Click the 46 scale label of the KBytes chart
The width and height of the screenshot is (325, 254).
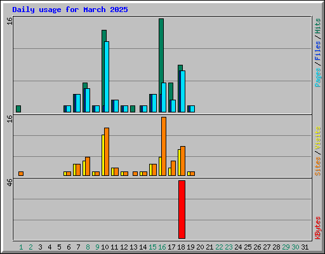[x=10, y=182]
